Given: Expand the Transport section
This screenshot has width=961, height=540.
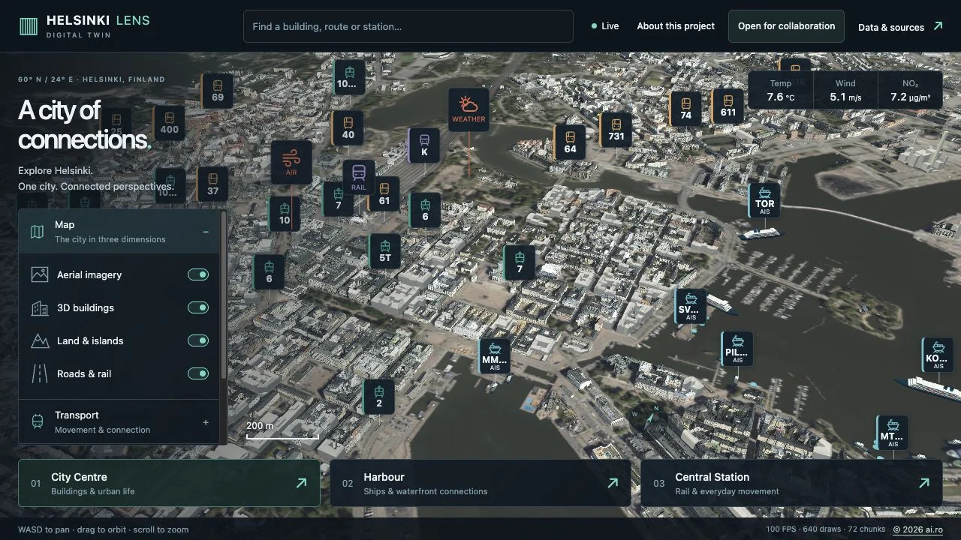Looking at the screenshot, I should point(119,422).
